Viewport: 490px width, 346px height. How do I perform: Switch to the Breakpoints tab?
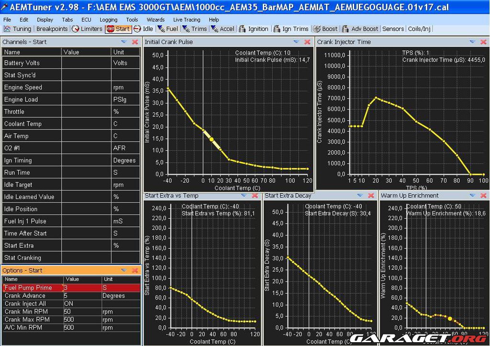[52, 29]
